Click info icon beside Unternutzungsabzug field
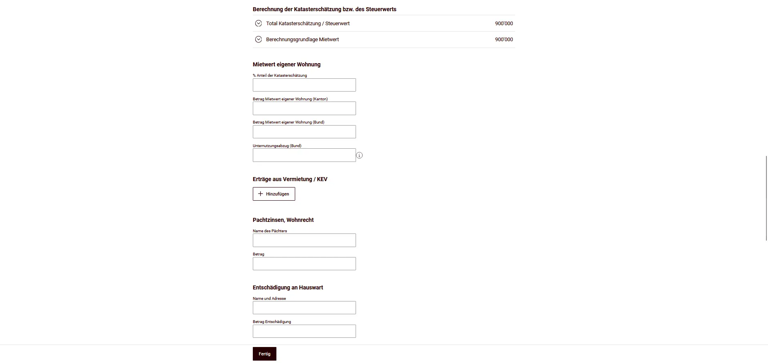768x363 pixels. [x=359, y=156]
